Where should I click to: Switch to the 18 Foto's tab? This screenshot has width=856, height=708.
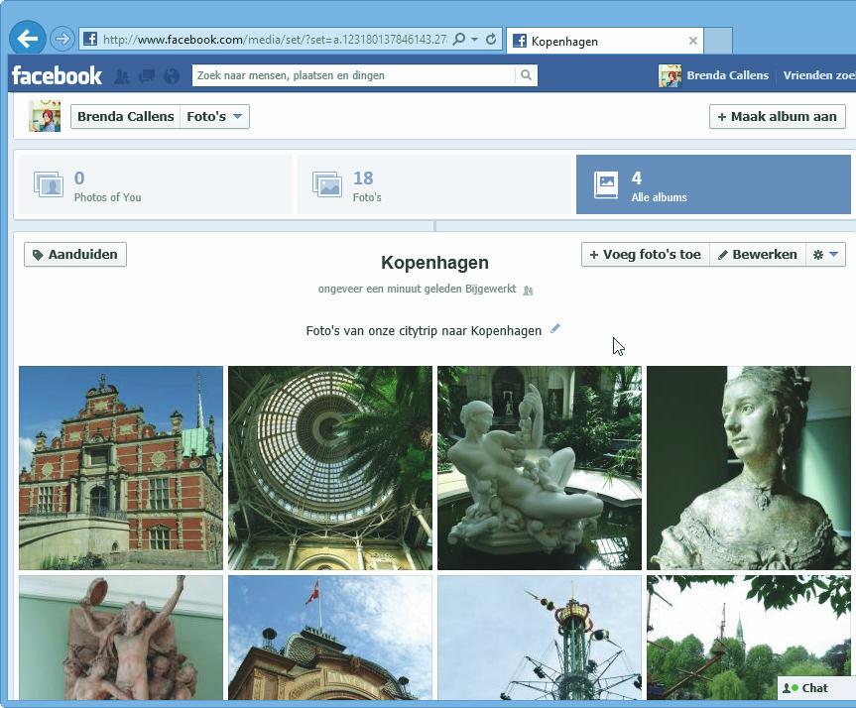(433, 184)
